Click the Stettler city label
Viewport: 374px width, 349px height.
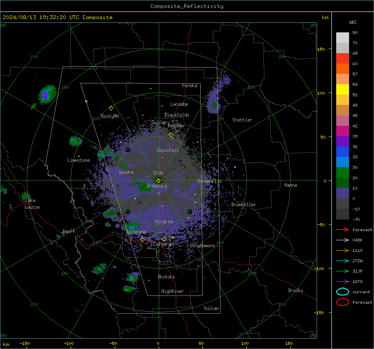point(242,120)
